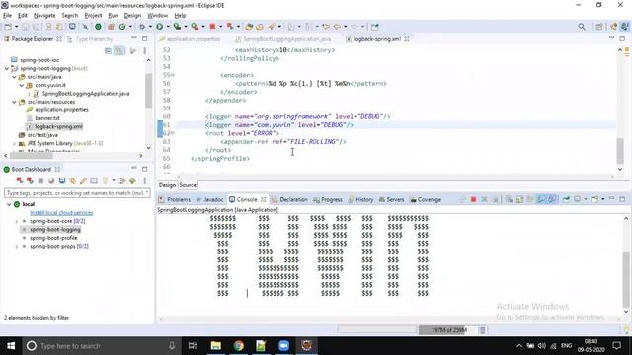
Task: Switch to application.properties editor tab
Action: tap(190, 39)
